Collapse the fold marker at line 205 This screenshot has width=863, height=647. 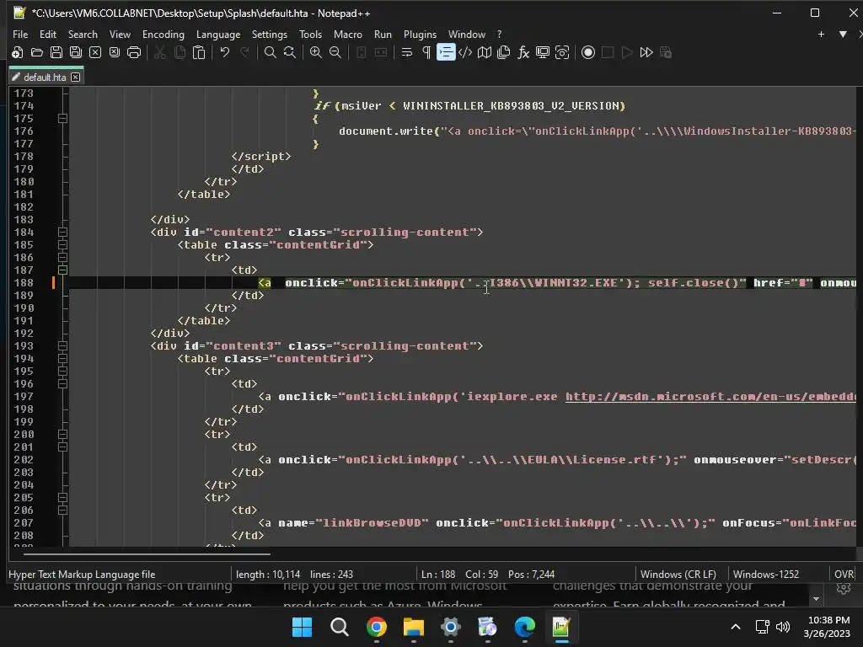point(62,498)
